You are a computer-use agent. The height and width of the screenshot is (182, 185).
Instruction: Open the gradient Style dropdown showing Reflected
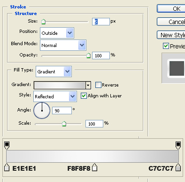tap(55, 96)
